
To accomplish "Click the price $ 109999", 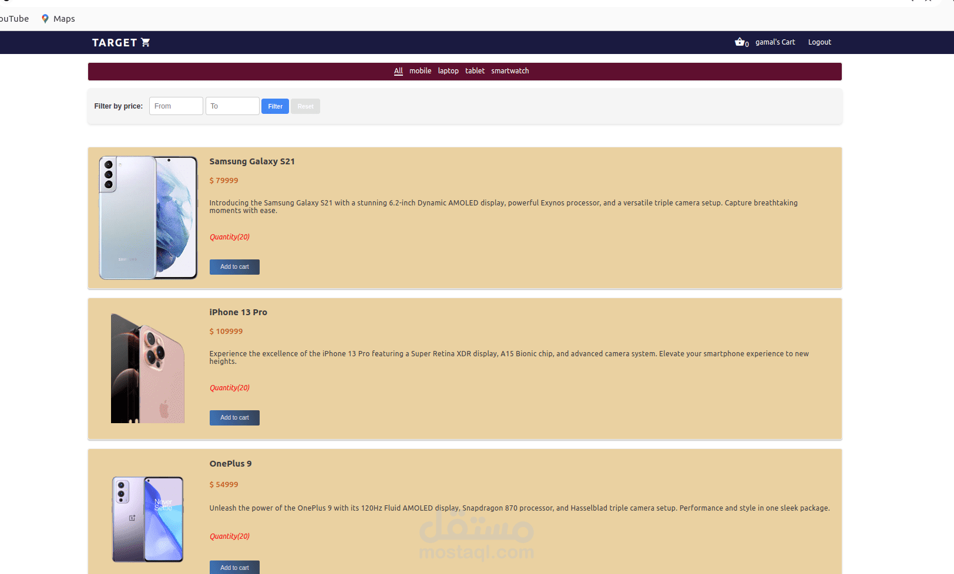I will 226,332.
